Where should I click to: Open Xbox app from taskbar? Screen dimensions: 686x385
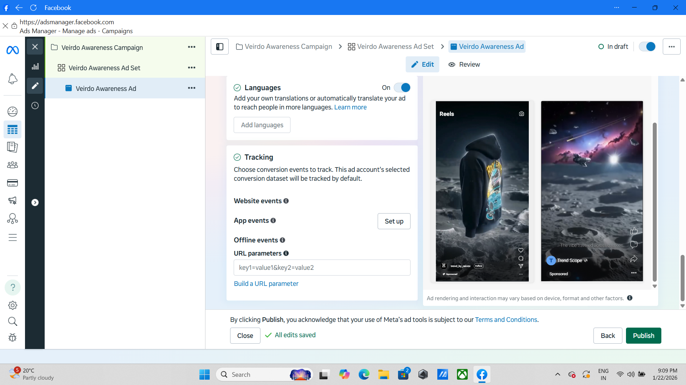[x=462, y=375]
